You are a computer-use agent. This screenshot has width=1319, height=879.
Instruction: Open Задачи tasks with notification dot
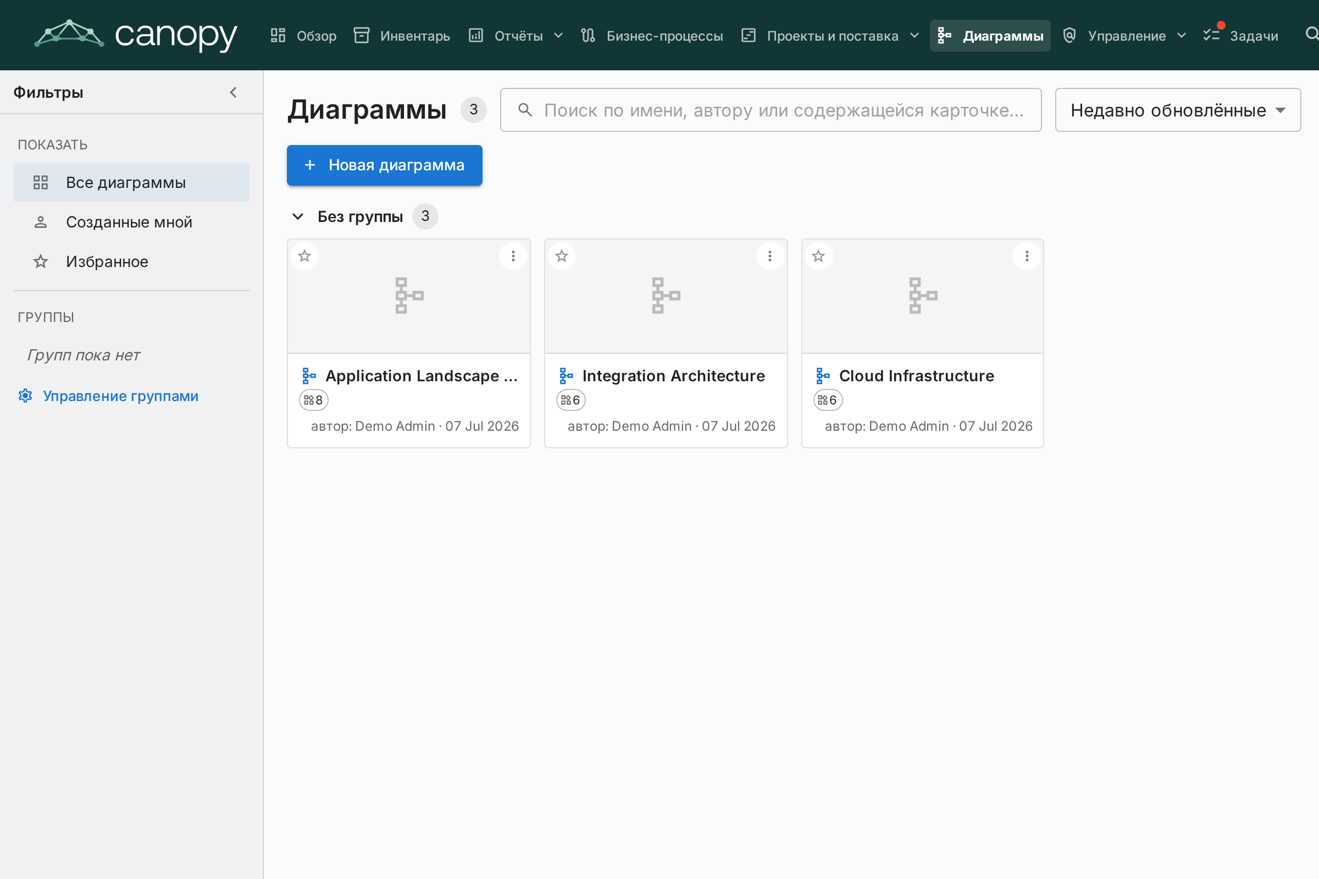(1241, 36)
